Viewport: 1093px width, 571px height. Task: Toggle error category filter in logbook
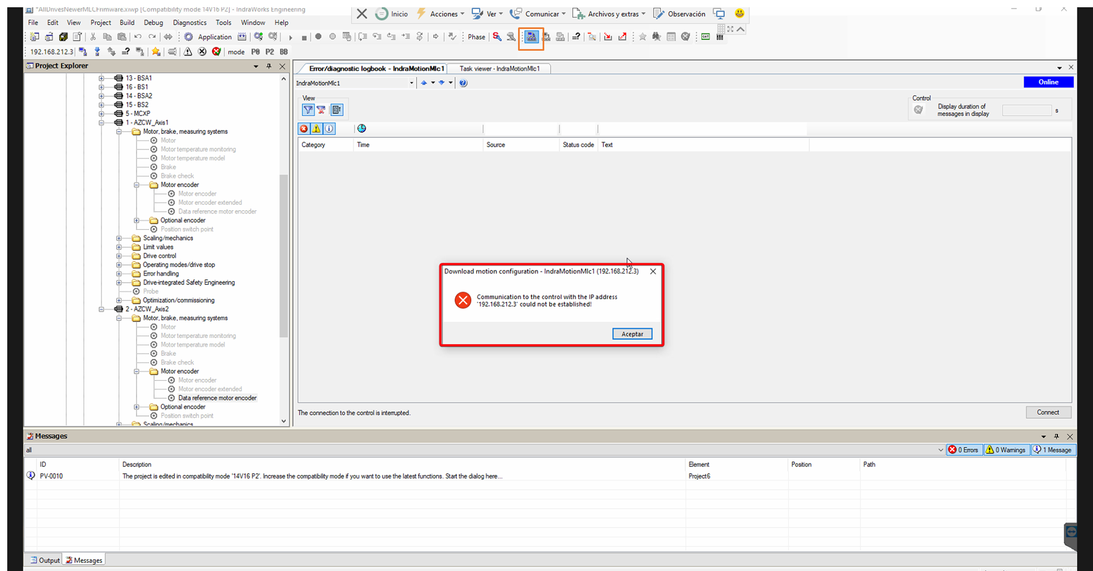click(x=304, y=129)
